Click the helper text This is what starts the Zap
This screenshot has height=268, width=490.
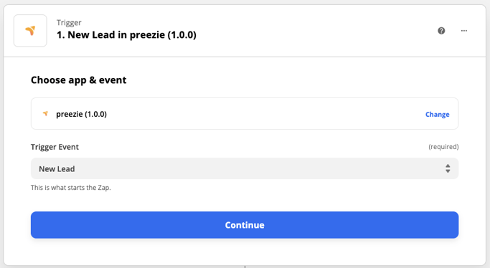pyautogui.click(x=70, y=188)
